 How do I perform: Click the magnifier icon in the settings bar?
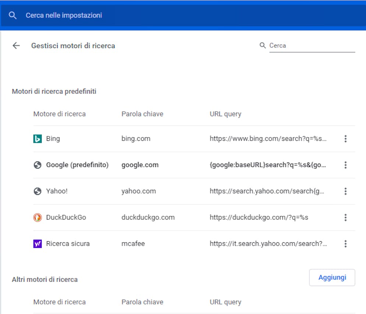(13, 15)
